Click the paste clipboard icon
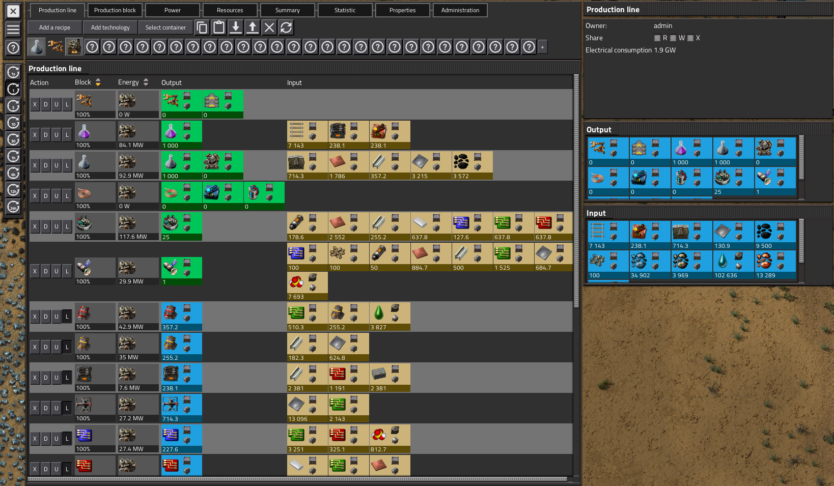This screenshot has height=486, width=834. click(219, 27)
